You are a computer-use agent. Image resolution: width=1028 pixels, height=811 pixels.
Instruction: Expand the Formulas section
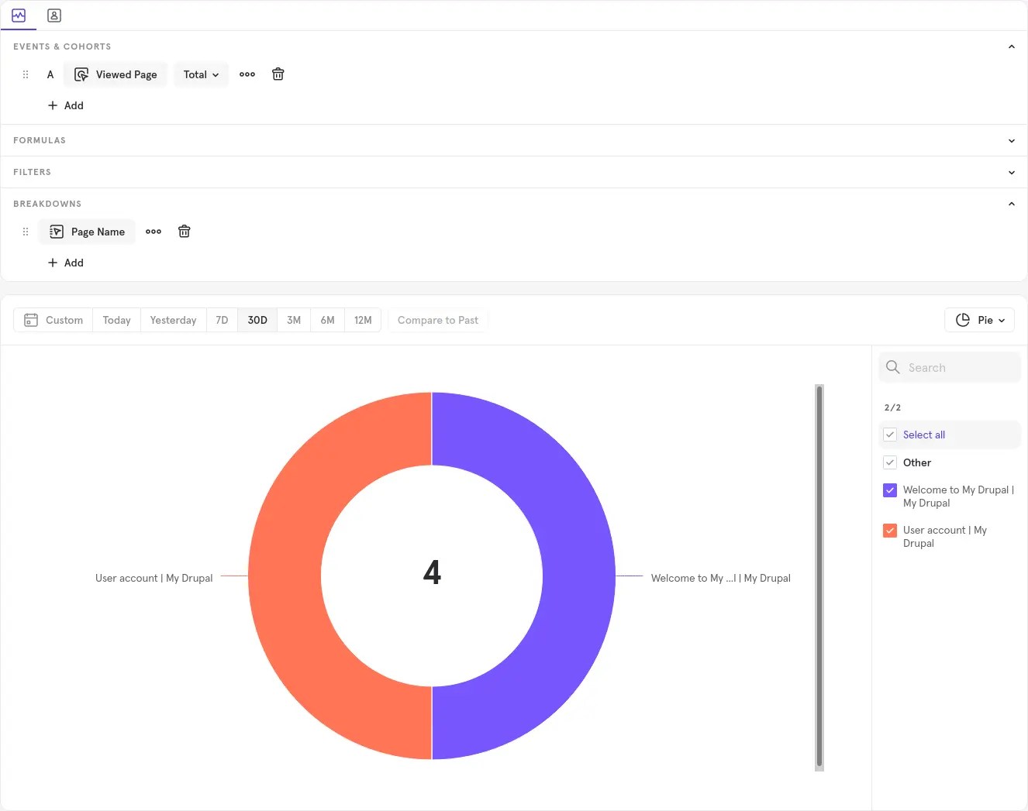tap(1011, 140)
